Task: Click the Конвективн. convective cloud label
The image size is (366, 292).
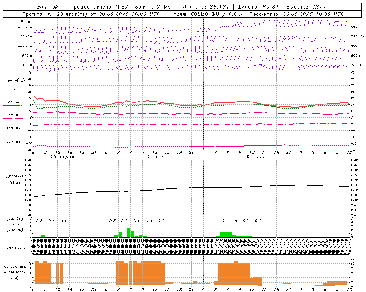Action: (15, 267)
